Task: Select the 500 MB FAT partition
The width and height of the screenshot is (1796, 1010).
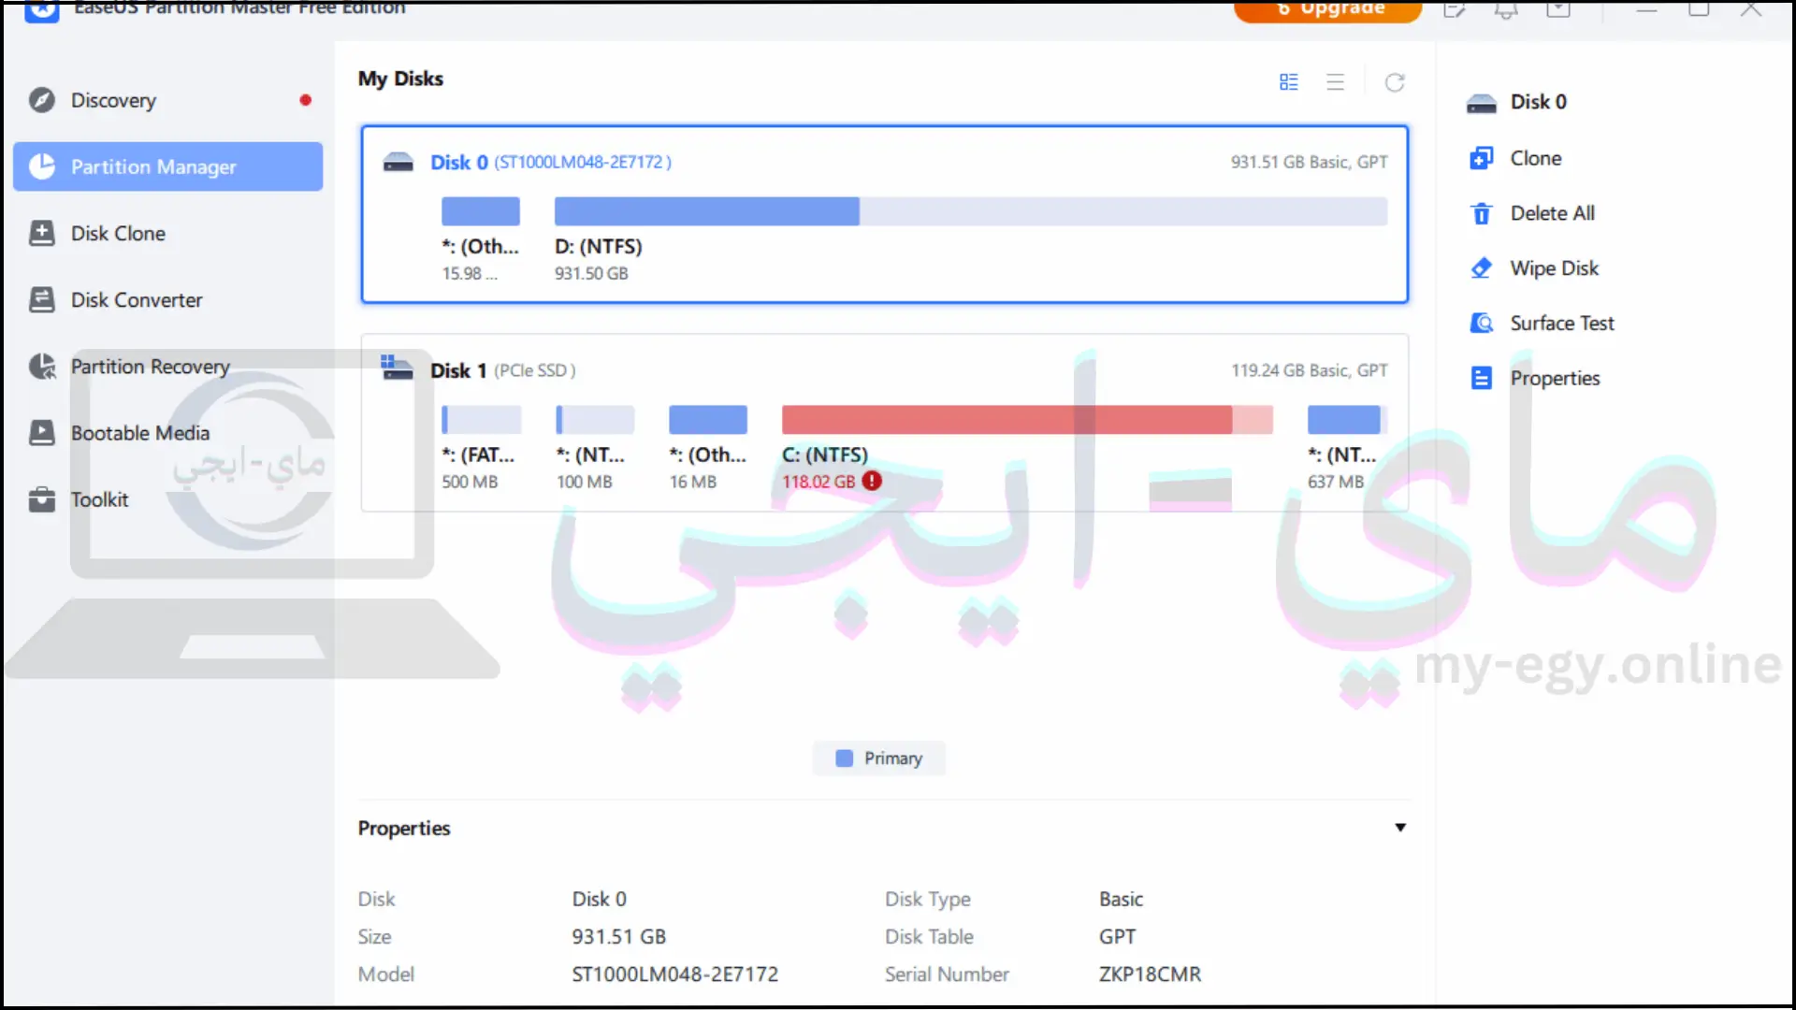Action: click(482, 419)
